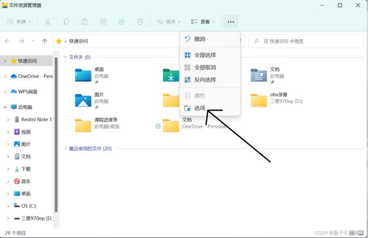This screenshot has height=238, width=368.
Task: Click the navigation pane scrollbar
Action: coord(56,135)
